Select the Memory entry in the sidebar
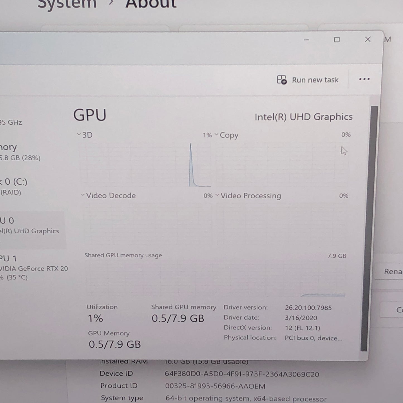Screen dimensions: 403x403 20,152
